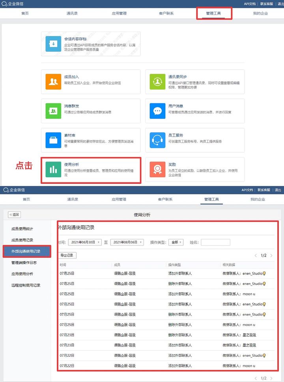This screenshot has height=382, width=284.
Task: Click the 会话内容存档 archive icon
Action: pyautogui.click(x=53, y=44)
